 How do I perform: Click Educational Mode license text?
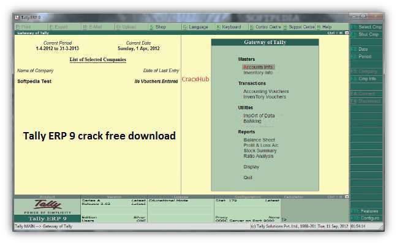point(168,201)
